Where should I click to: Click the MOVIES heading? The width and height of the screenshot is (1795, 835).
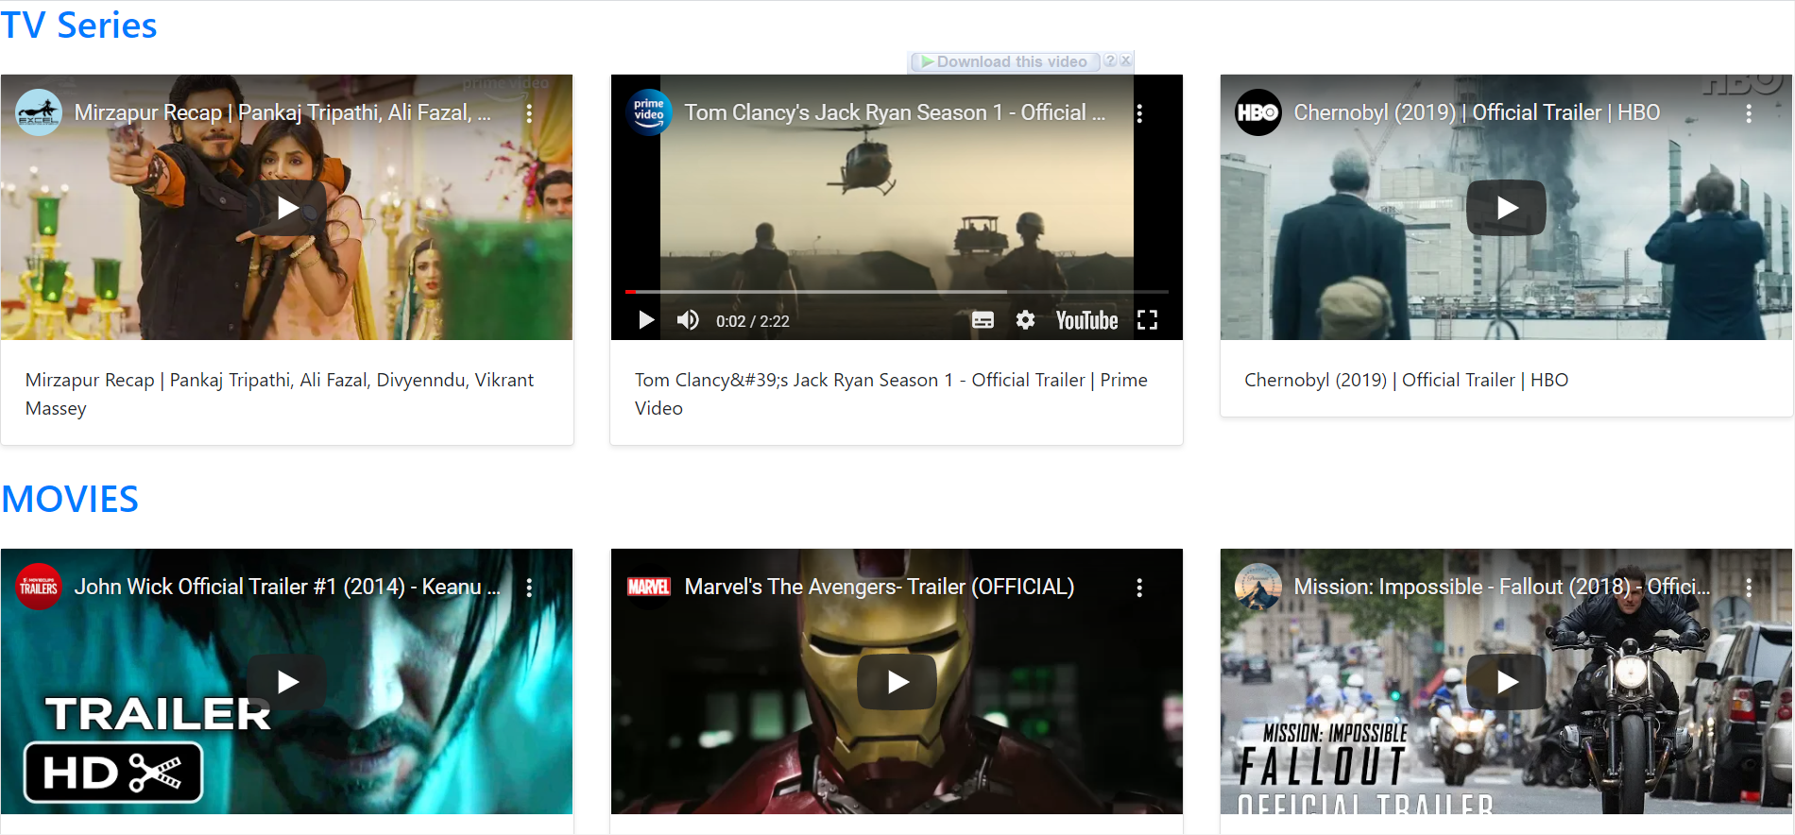tap(70, 499)
